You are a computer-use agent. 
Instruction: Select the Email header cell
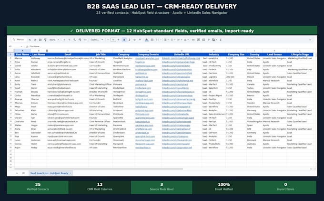(x=68, y=54)
